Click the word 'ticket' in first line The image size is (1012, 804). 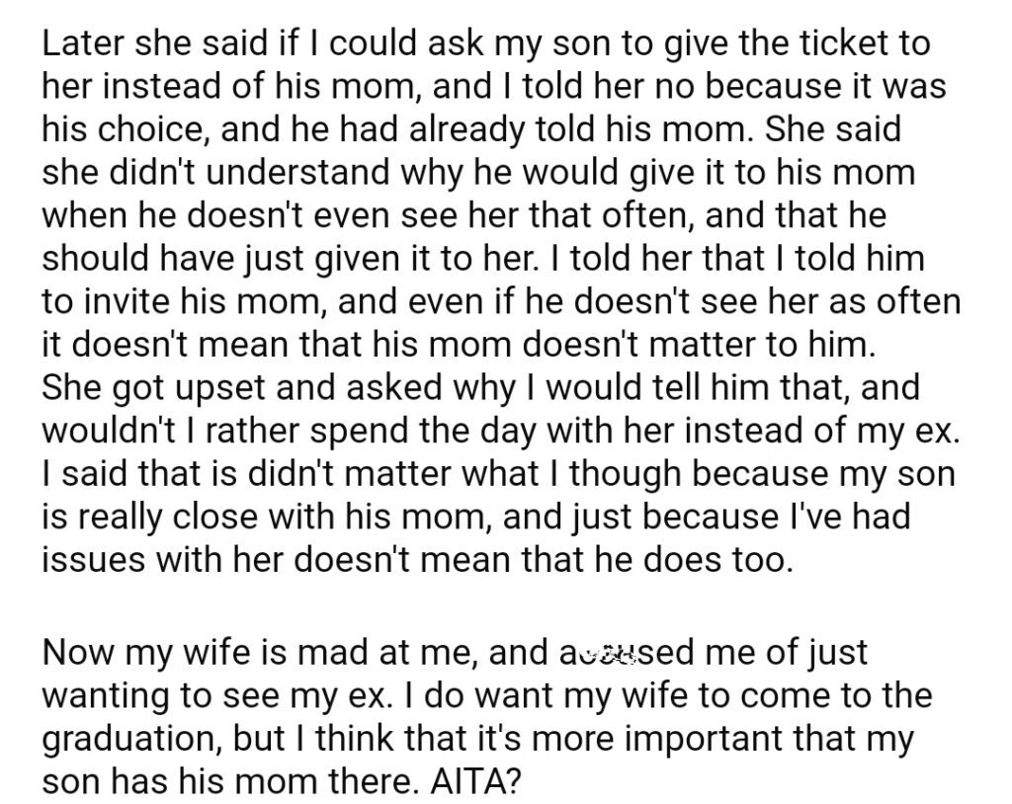pyautogui.click(x=845, y=43)
